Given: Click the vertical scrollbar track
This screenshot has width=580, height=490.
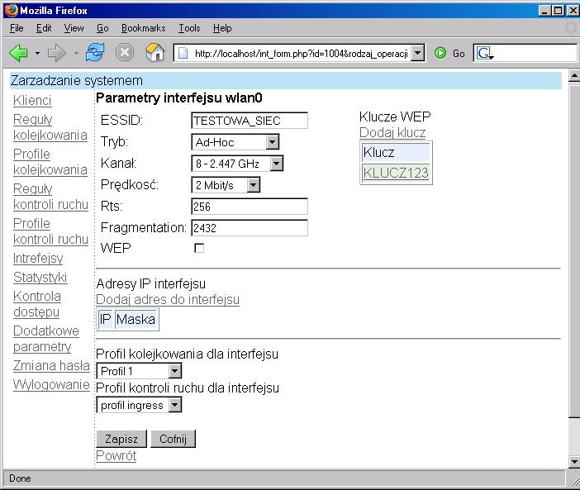Looking at the screenshot, I should click(573, 436).
